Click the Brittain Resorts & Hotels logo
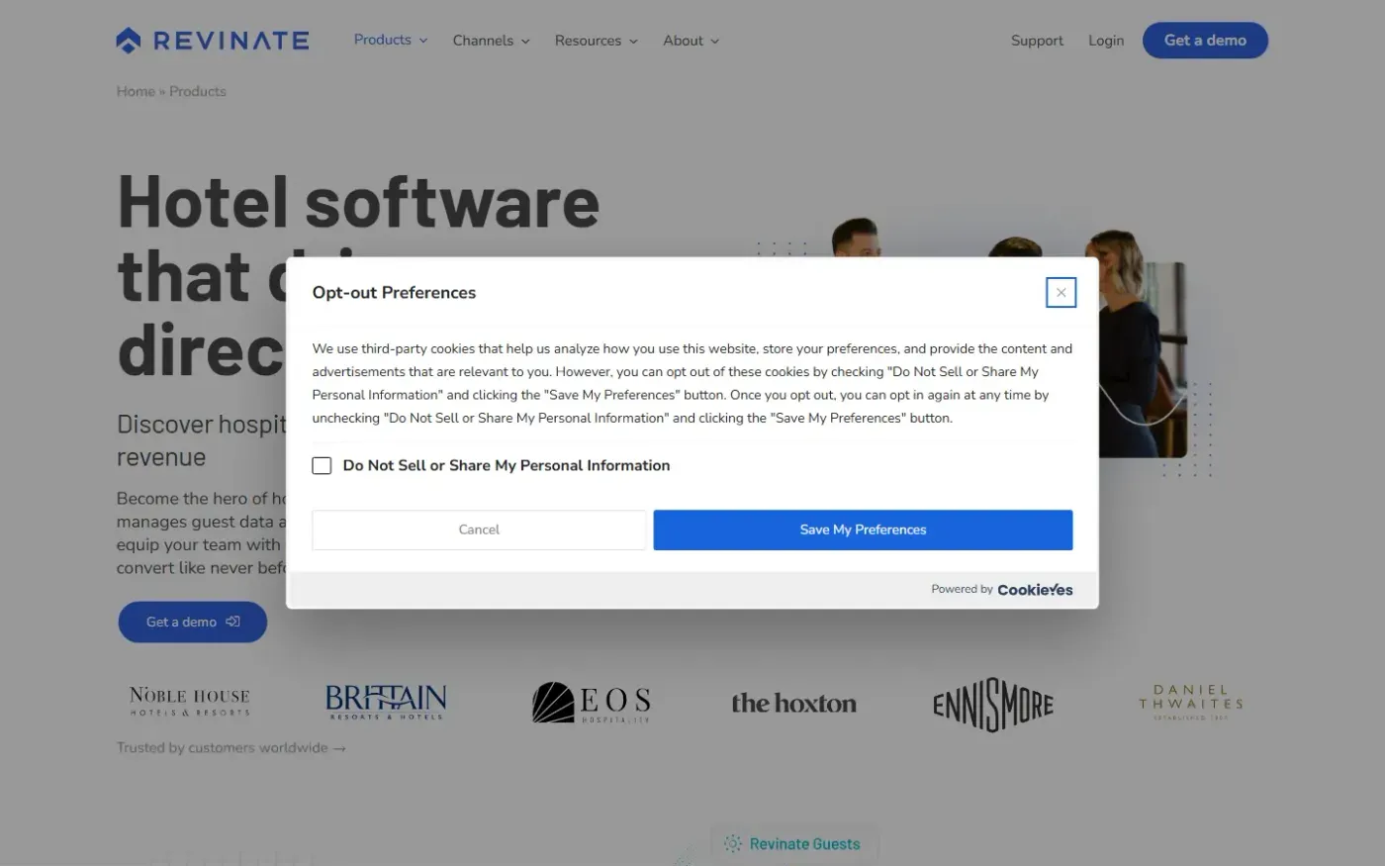 pyautogui.click(x=386, y=702)
